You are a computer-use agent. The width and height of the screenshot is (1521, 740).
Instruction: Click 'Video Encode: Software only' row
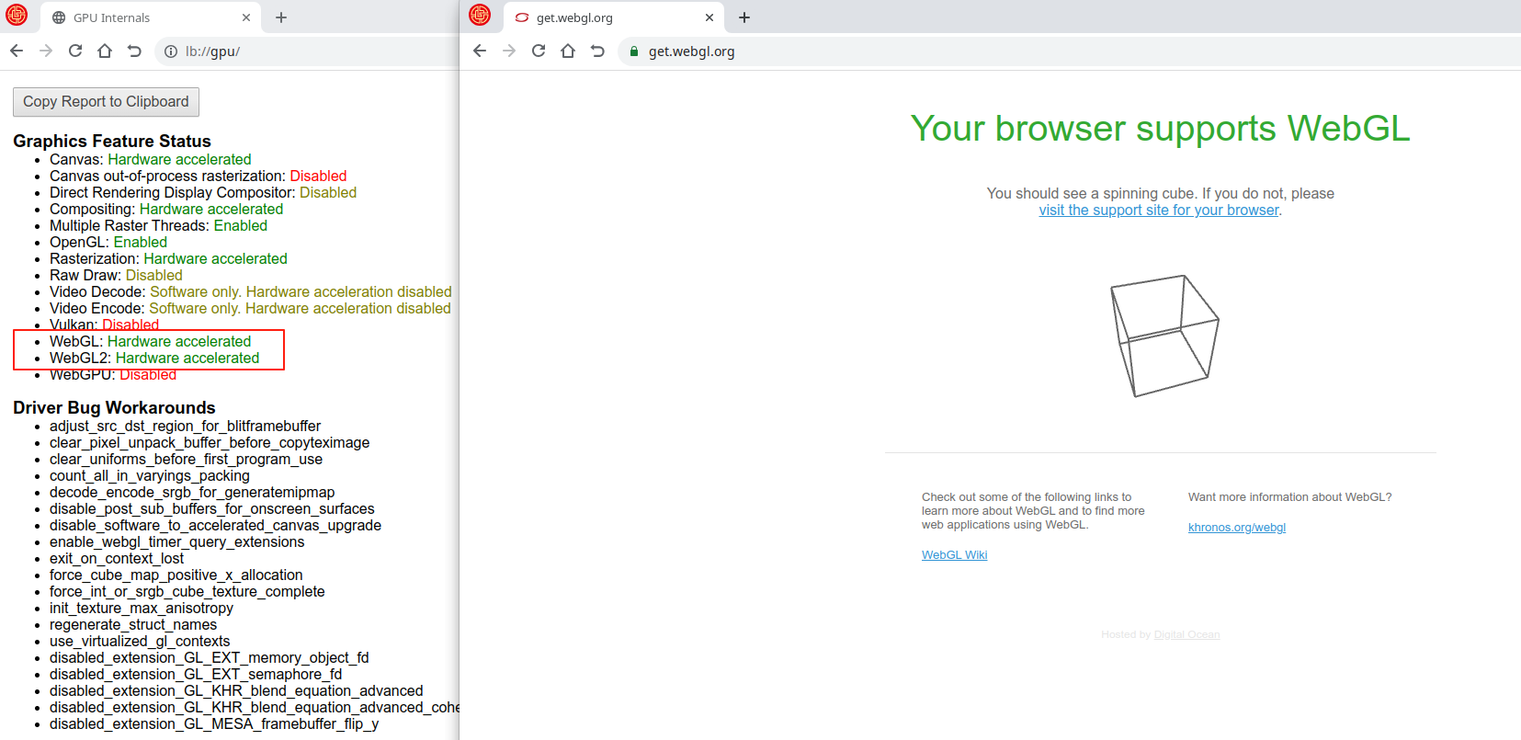pyautogui.click(x=250, y=308)
